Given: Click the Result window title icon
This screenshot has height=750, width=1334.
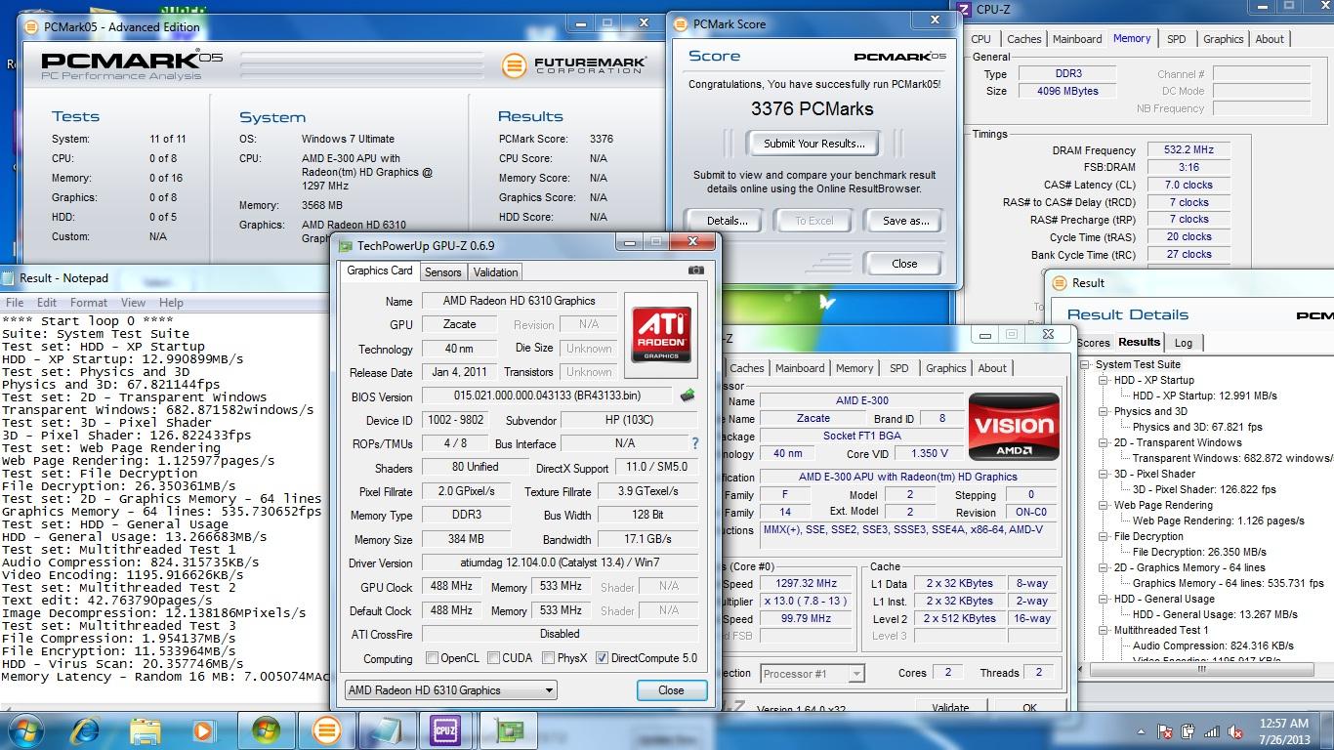Looking at the screenshot, I should pyautogui.click(x=1059, y=283).
